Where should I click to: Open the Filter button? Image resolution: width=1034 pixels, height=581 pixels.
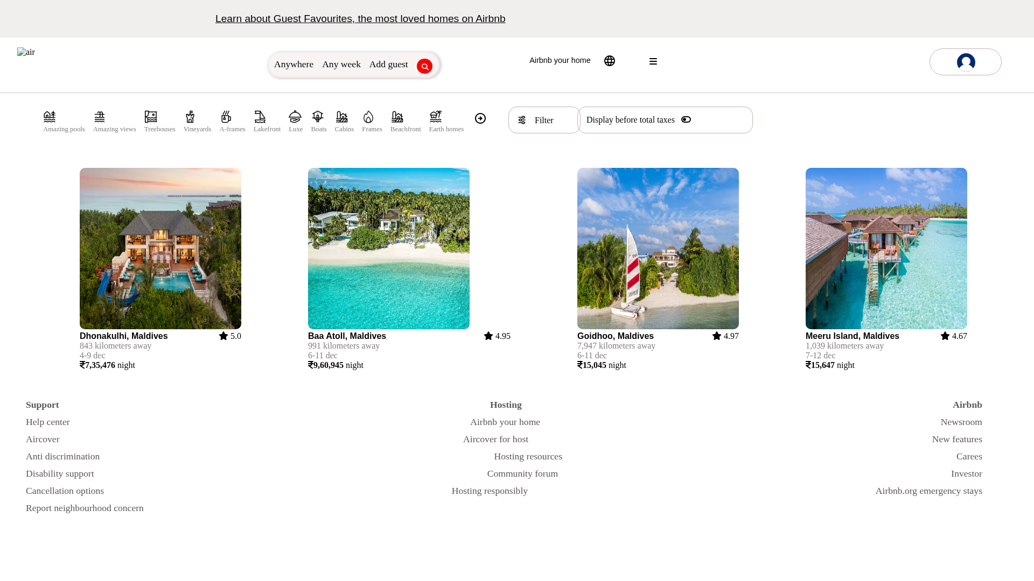tap(544, 120)
